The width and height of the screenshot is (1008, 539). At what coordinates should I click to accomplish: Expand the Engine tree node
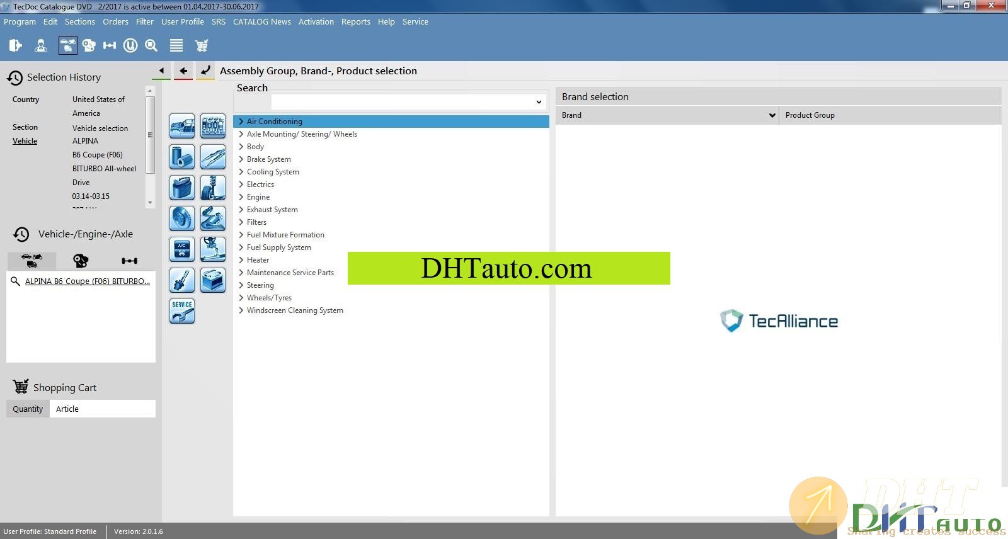241,197
